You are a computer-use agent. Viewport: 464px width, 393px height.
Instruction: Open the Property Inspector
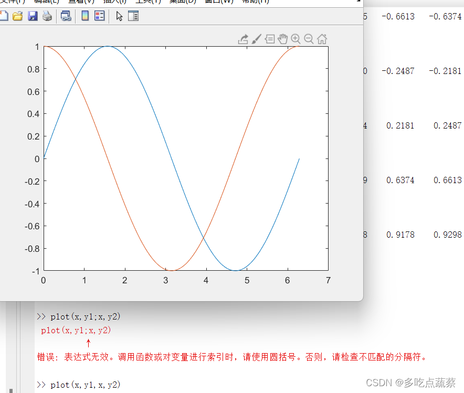pyautogui.click(x=133, y=16)
